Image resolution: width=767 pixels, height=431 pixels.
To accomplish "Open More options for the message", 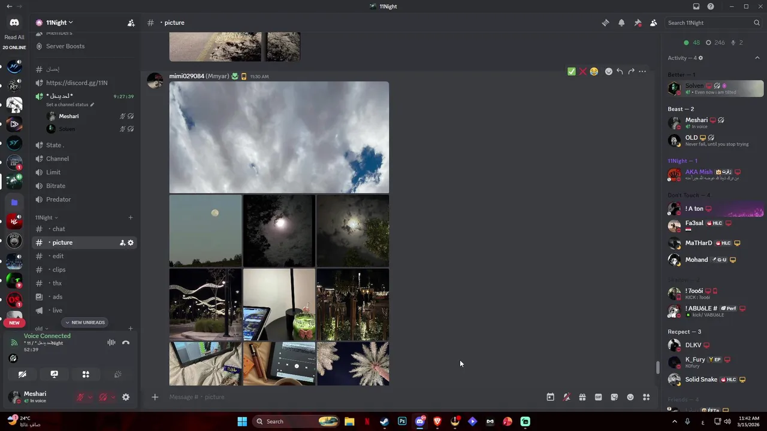I will (x=642, y=71).
